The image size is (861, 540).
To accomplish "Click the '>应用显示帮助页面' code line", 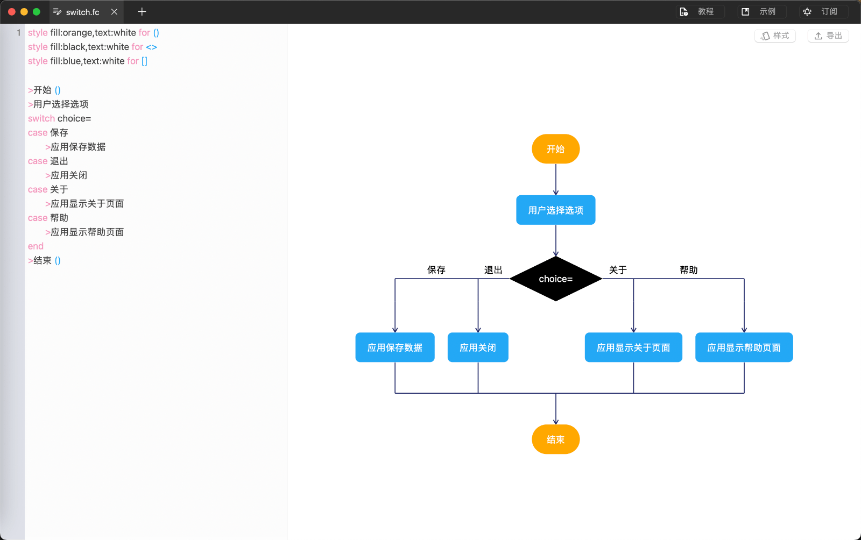I will click(84, 232).
